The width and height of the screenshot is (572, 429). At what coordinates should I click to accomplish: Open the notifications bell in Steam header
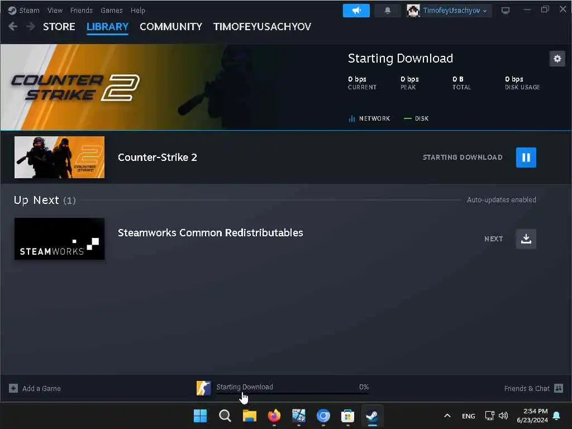click(388, 11)
